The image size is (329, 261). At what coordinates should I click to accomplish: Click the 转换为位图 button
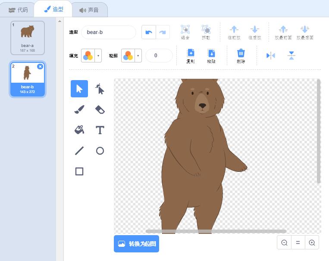(x=136, y=244)
